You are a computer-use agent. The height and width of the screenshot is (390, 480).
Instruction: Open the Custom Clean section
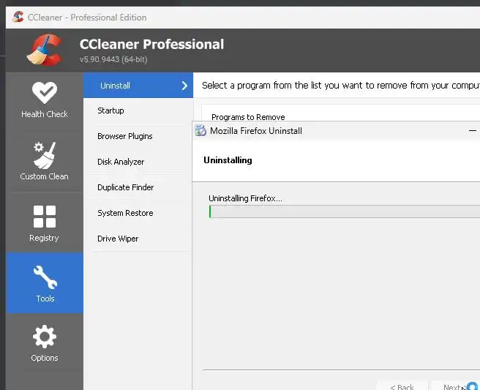click(x=45, y=162)
